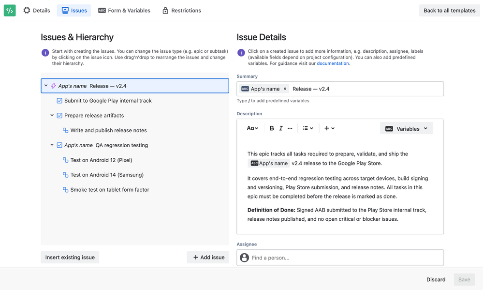Select Test on Android 12 (Pixel) subtask
Screen dimensions: 483x290
point(101,160)
